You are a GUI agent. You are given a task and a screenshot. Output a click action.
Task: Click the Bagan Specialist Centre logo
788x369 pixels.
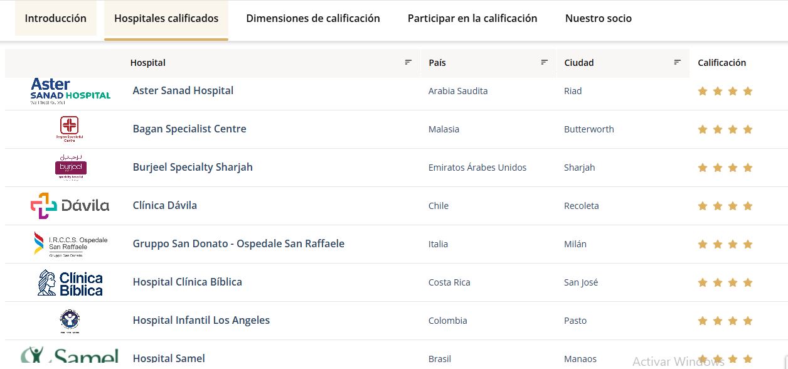click(70, 129)
